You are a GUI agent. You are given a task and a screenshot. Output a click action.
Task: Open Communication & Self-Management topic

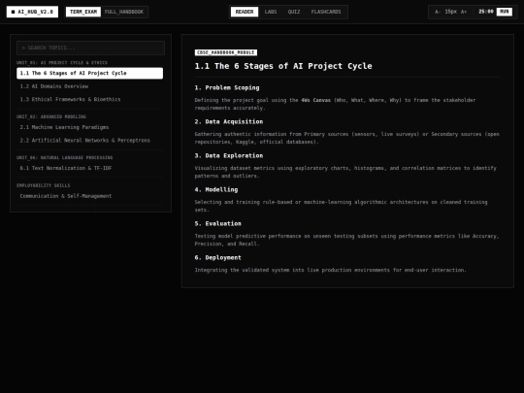tap(90, 196)
